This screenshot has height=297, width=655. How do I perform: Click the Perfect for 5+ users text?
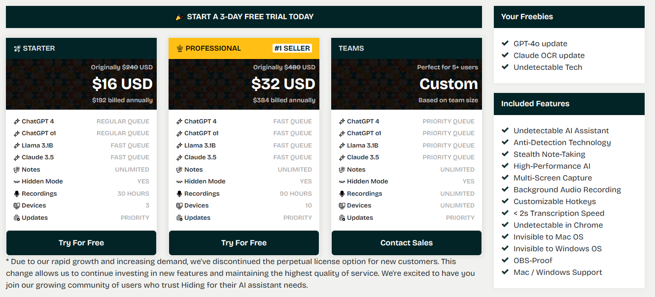(x=448, y=67)
